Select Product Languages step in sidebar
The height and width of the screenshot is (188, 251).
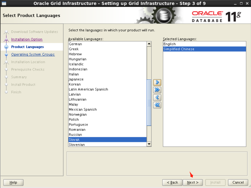27,47
